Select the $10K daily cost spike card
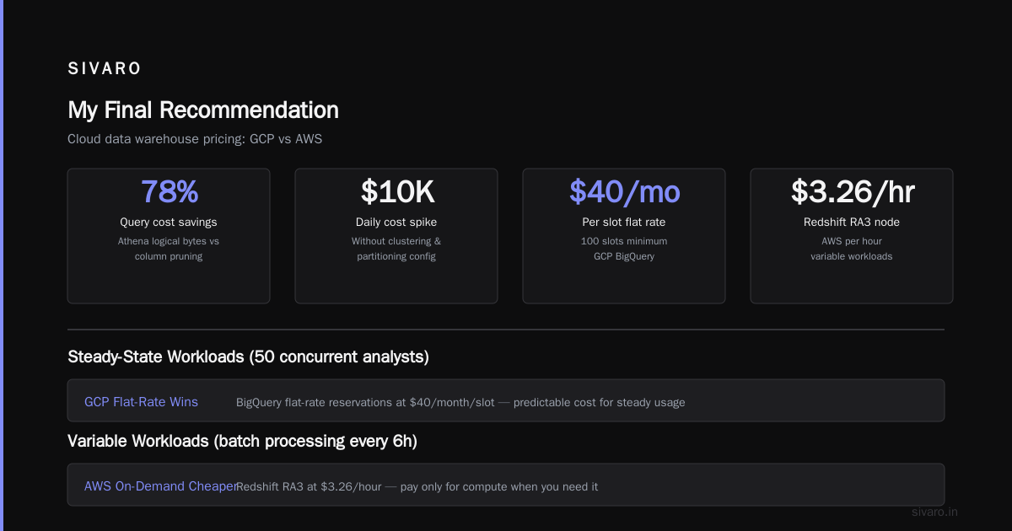The image size is (1012, 531). [396, 236]
